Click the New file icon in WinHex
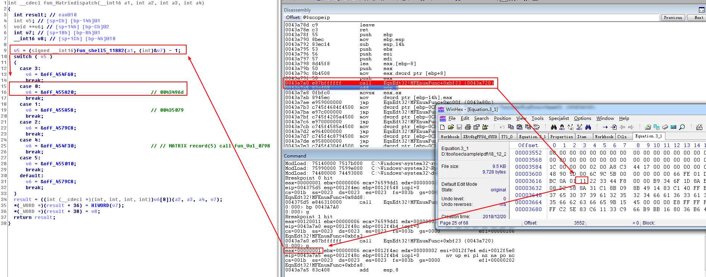This screenshot has height=277, width=706. tap(442, 127)
